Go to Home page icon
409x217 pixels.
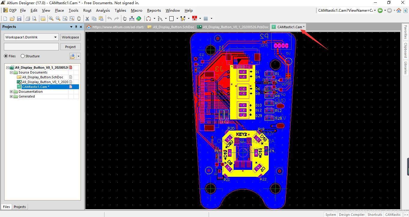(399, 11)
